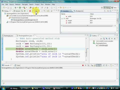Screen dimensions: 120x90
Task: Click the Search flashlight icon in toolbar
Action: coord(36,8)
